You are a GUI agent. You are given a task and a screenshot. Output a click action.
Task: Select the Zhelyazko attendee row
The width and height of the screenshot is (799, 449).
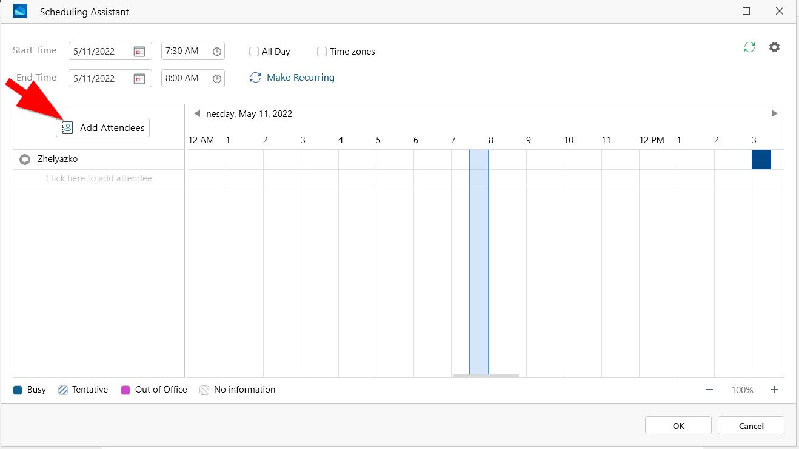click(x=99, y=160)
